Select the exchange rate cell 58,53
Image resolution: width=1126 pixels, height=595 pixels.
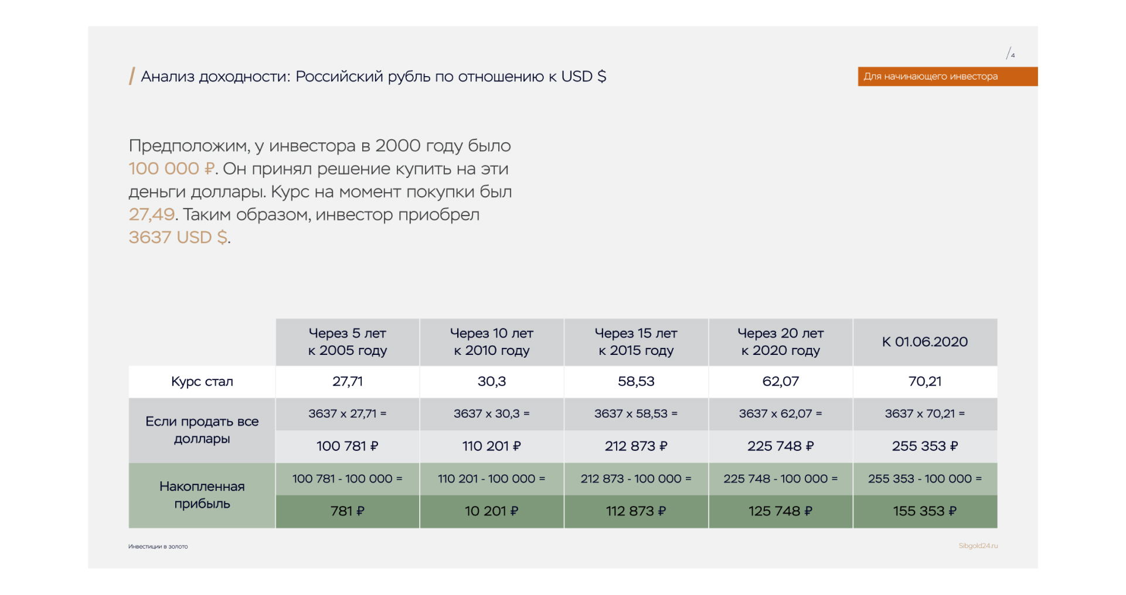pos(636,382)
